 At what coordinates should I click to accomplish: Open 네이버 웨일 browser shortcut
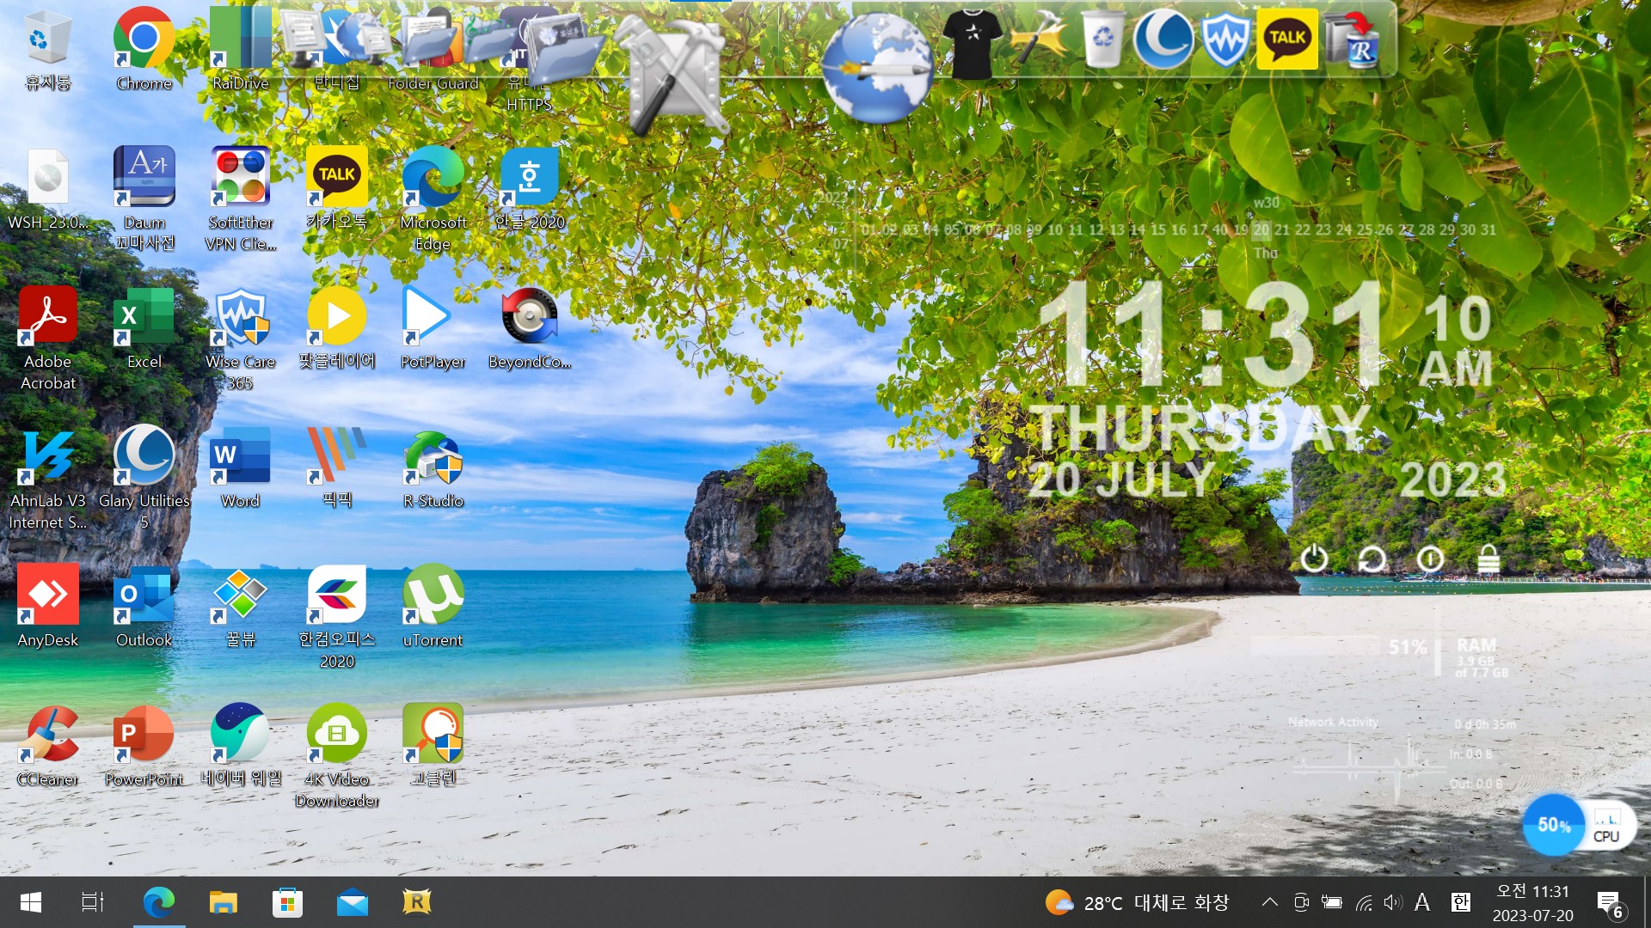point(241,746)
